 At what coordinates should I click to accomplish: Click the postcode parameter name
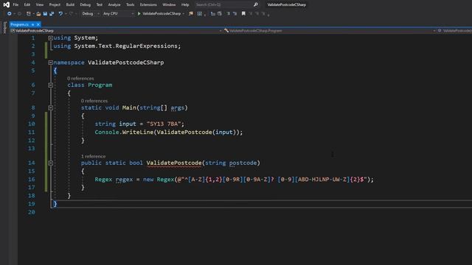point(243,163)
